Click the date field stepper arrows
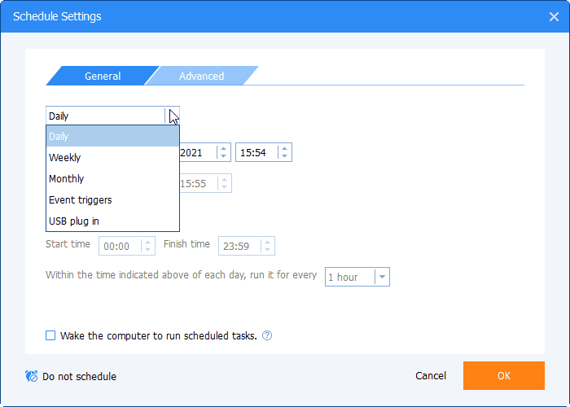The image size is (570, 407). (222, 152)
